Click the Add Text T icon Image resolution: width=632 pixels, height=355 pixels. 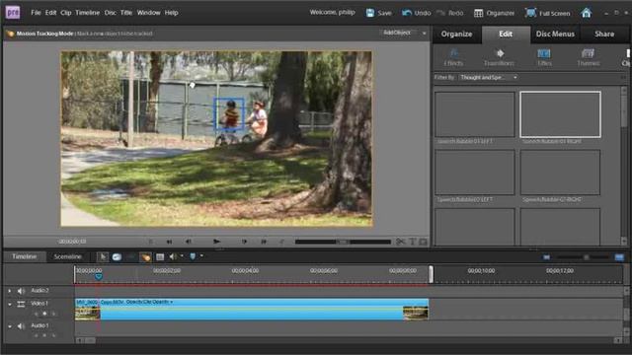click(x=413, y=242)
